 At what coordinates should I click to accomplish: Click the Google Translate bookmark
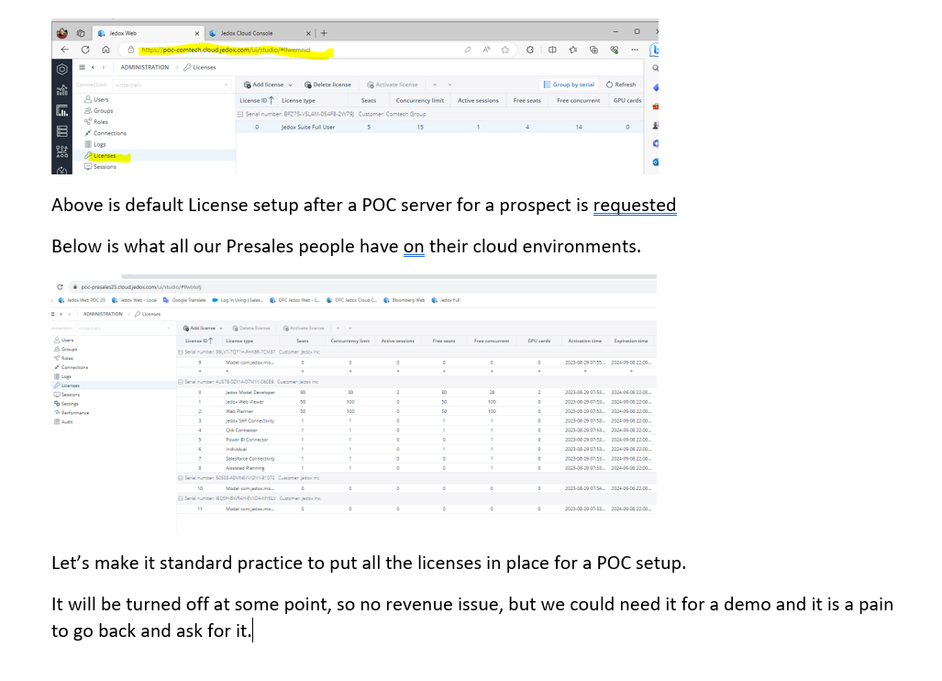click(x=188, y=300)
